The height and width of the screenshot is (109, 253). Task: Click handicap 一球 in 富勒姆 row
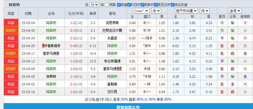[x=147, y=84]
